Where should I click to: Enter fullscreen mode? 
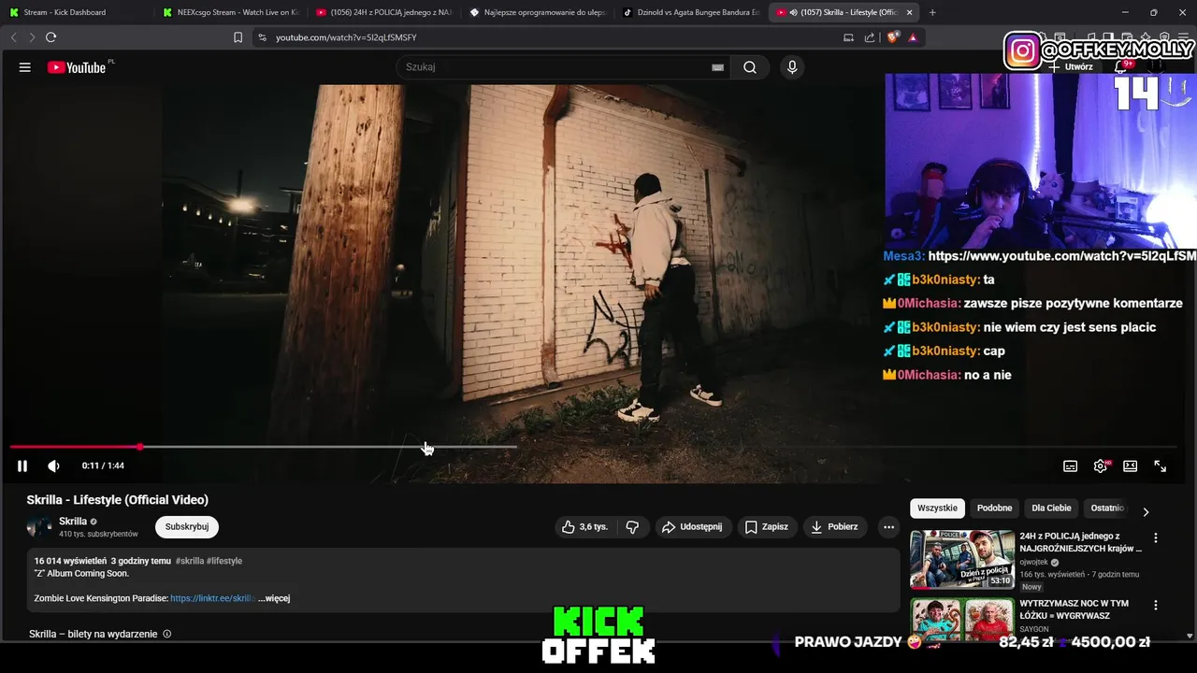pyautogui.click(x=1160, y=465)
